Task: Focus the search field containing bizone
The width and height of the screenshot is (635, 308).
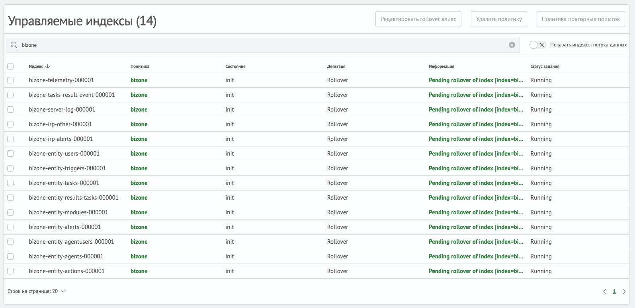Action: point(263,45)
